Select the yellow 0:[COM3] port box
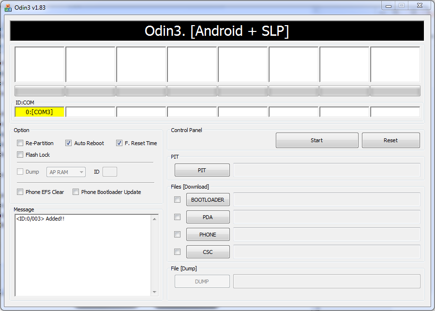The image size is (435, 311). pos(39,112)
